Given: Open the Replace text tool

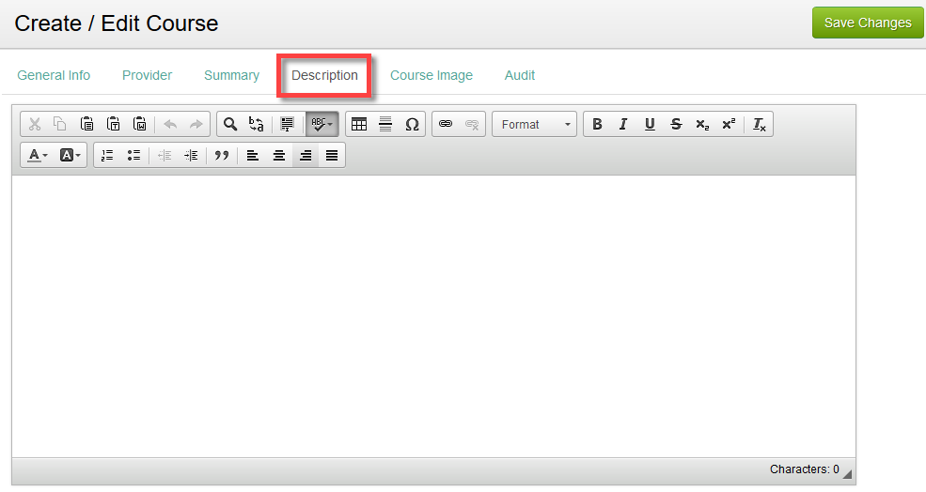Looking at the screenshot, I should point(257,125).
